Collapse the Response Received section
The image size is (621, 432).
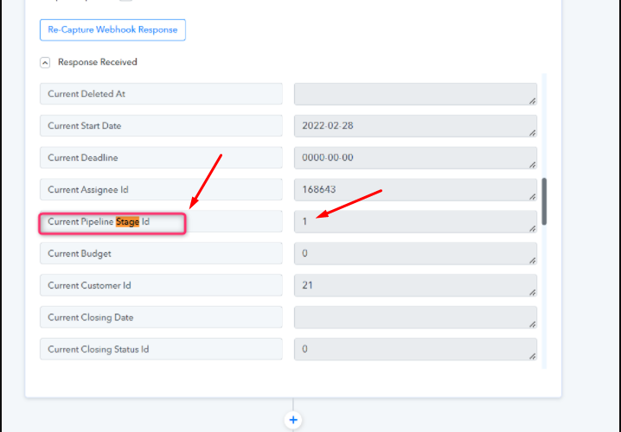click(x=45, y=62)
